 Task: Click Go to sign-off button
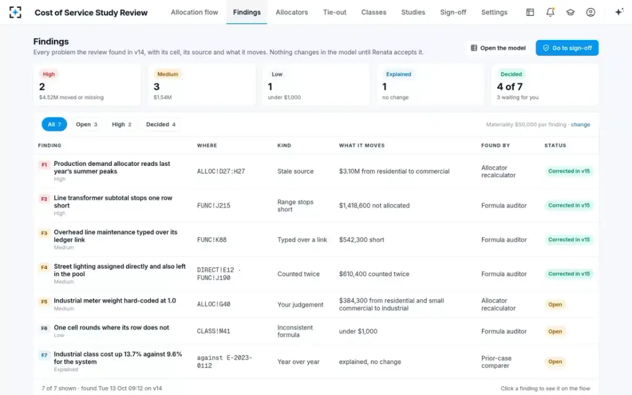click(567, 48)
